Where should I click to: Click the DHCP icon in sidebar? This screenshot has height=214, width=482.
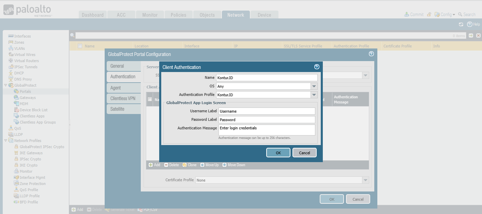[x=11, y=73]
